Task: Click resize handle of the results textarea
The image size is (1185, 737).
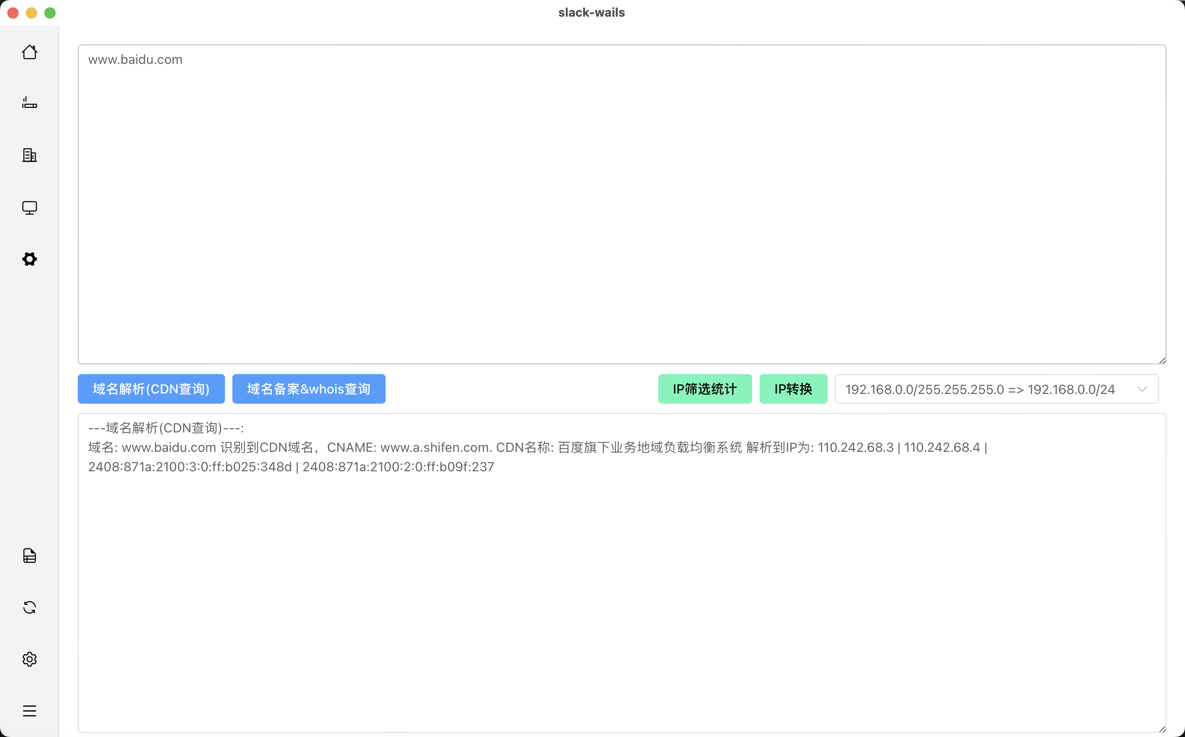Action: pyautogui.click(x=1162, y=729)
